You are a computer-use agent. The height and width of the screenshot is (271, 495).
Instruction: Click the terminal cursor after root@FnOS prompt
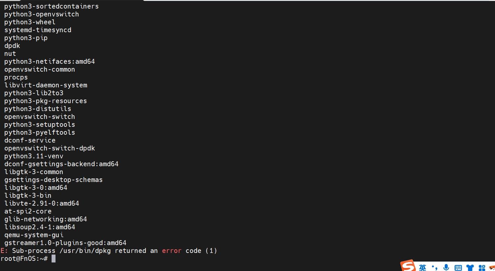coord(54,259)
